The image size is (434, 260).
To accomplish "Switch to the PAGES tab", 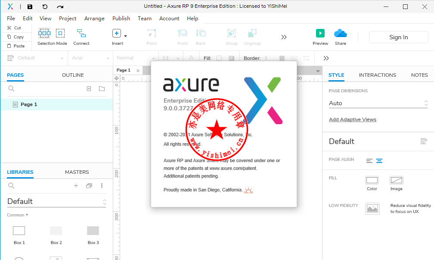I will (x=15, y=75).
